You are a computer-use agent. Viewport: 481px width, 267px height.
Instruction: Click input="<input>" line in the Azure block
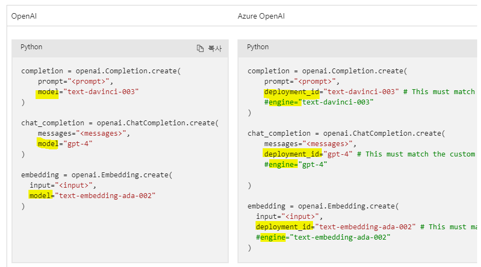[x=289, y=217]
